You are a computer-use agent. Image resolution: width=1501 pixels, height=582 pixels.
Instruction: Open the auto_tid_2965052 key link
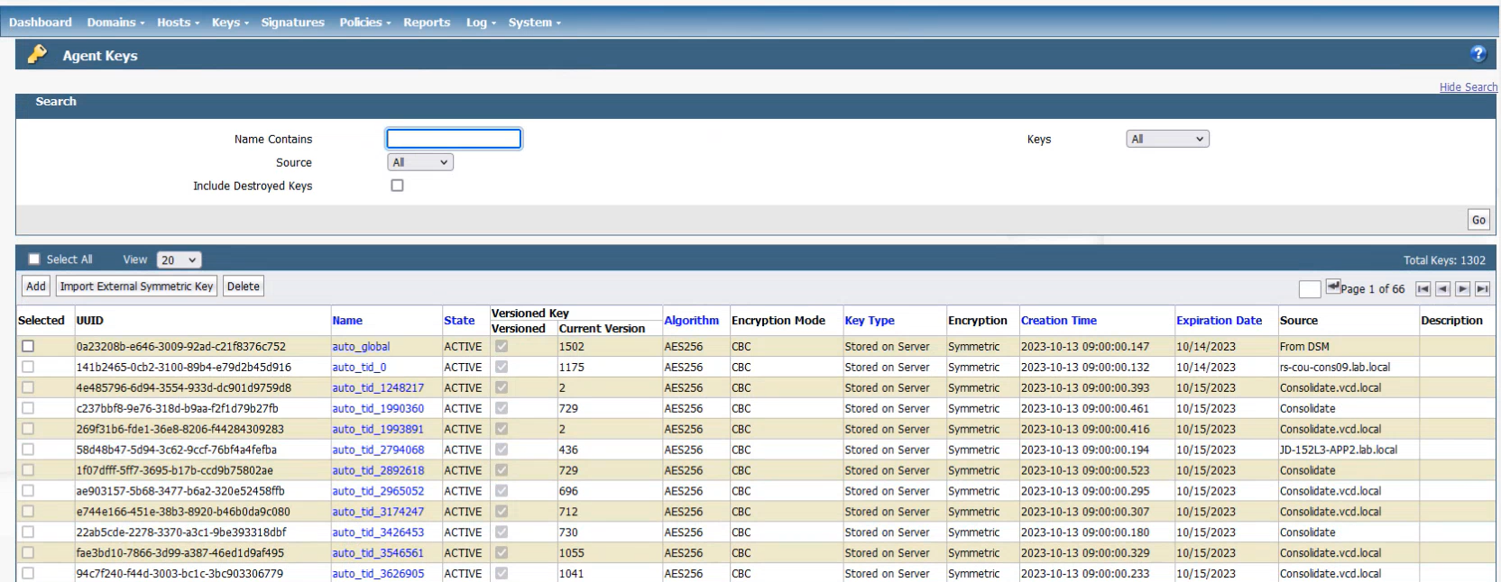[x=378, y=492]
